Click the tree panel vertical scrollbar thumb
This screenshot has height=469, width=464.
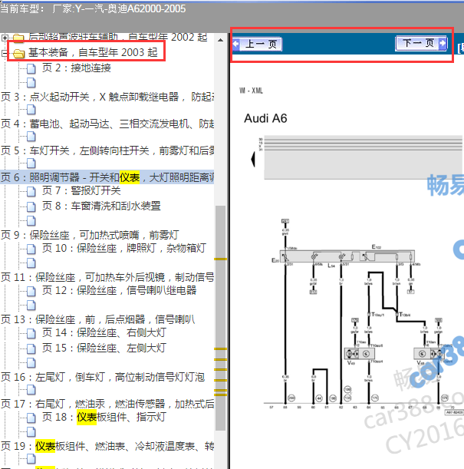coord(221,318)
